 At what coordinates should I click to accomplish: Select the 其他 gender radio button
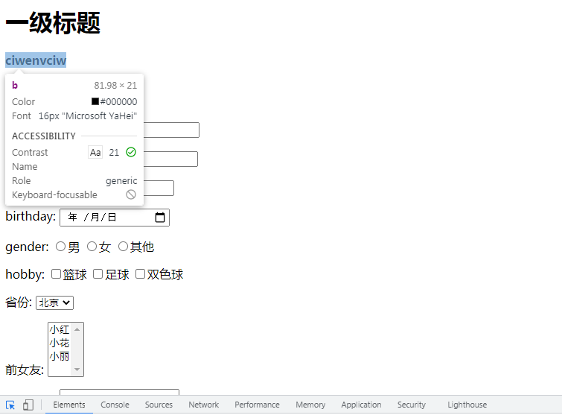tap(123, 247)
